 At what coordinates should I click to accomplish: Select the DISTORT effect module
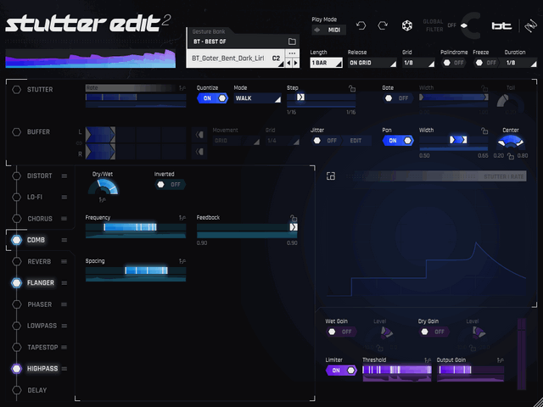(39, 176)
